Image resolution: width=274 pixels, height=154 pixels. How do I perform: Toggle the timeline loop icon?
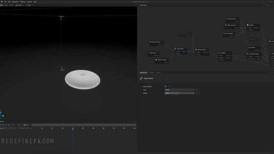13,125
